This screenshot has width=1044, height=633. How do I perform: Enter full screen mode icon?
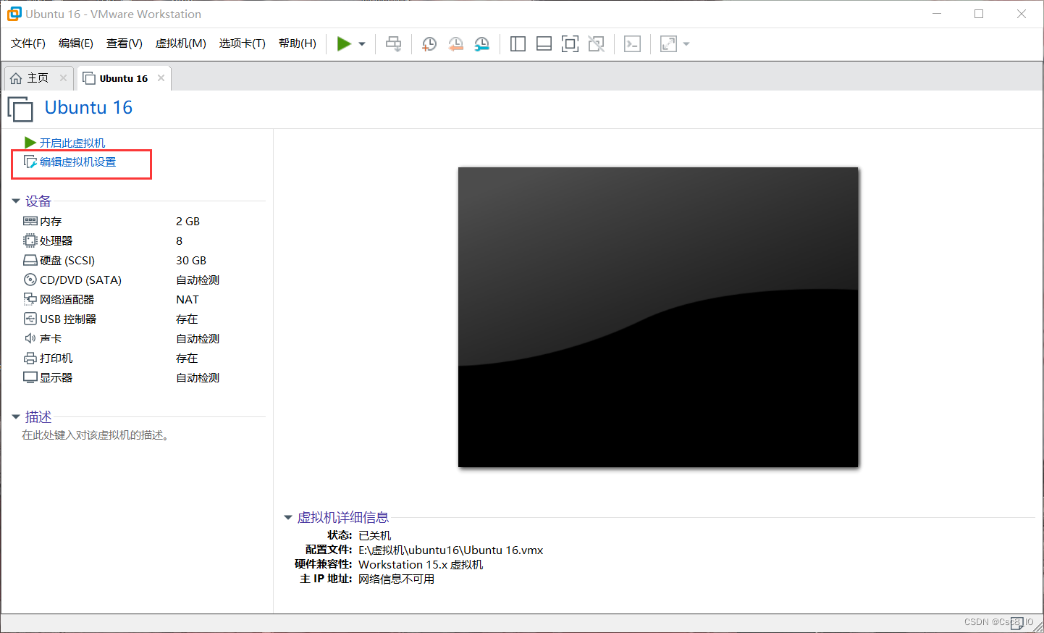pos(570,44)
